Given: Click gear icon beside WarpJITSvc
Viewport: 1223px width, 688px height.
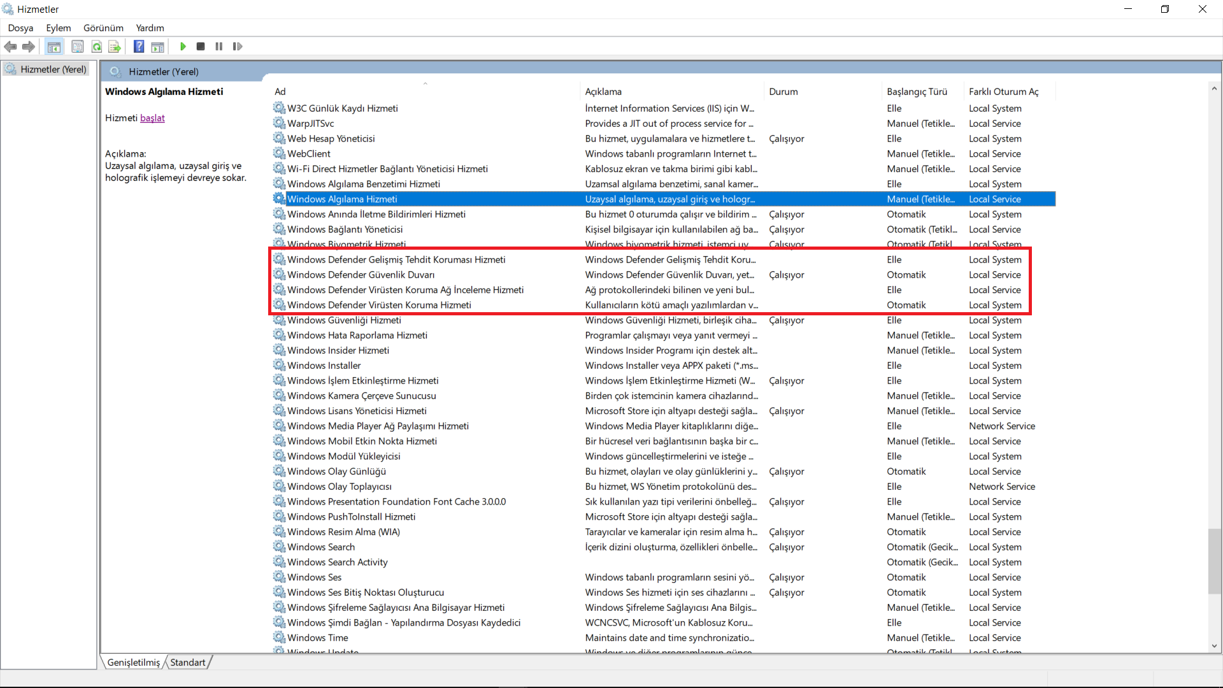Looking at the screenshot, I should click(279, 123).
